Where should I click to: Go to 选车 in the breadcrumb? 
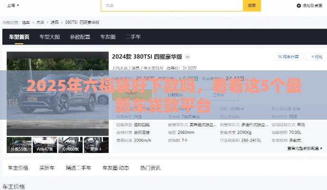(x=26, y=22)
